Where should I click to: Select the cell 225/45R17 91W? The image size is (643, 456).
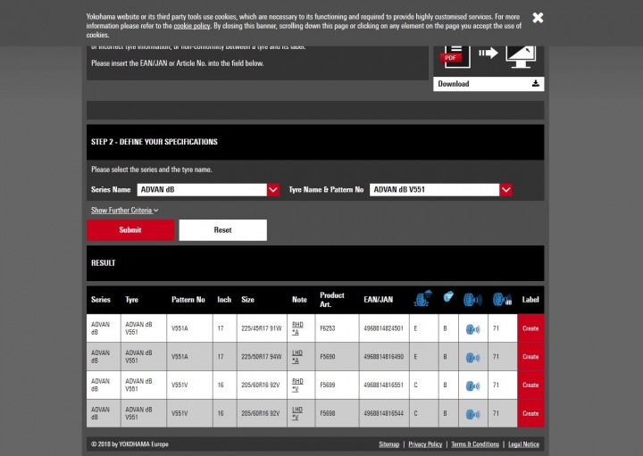coord(262,328)
